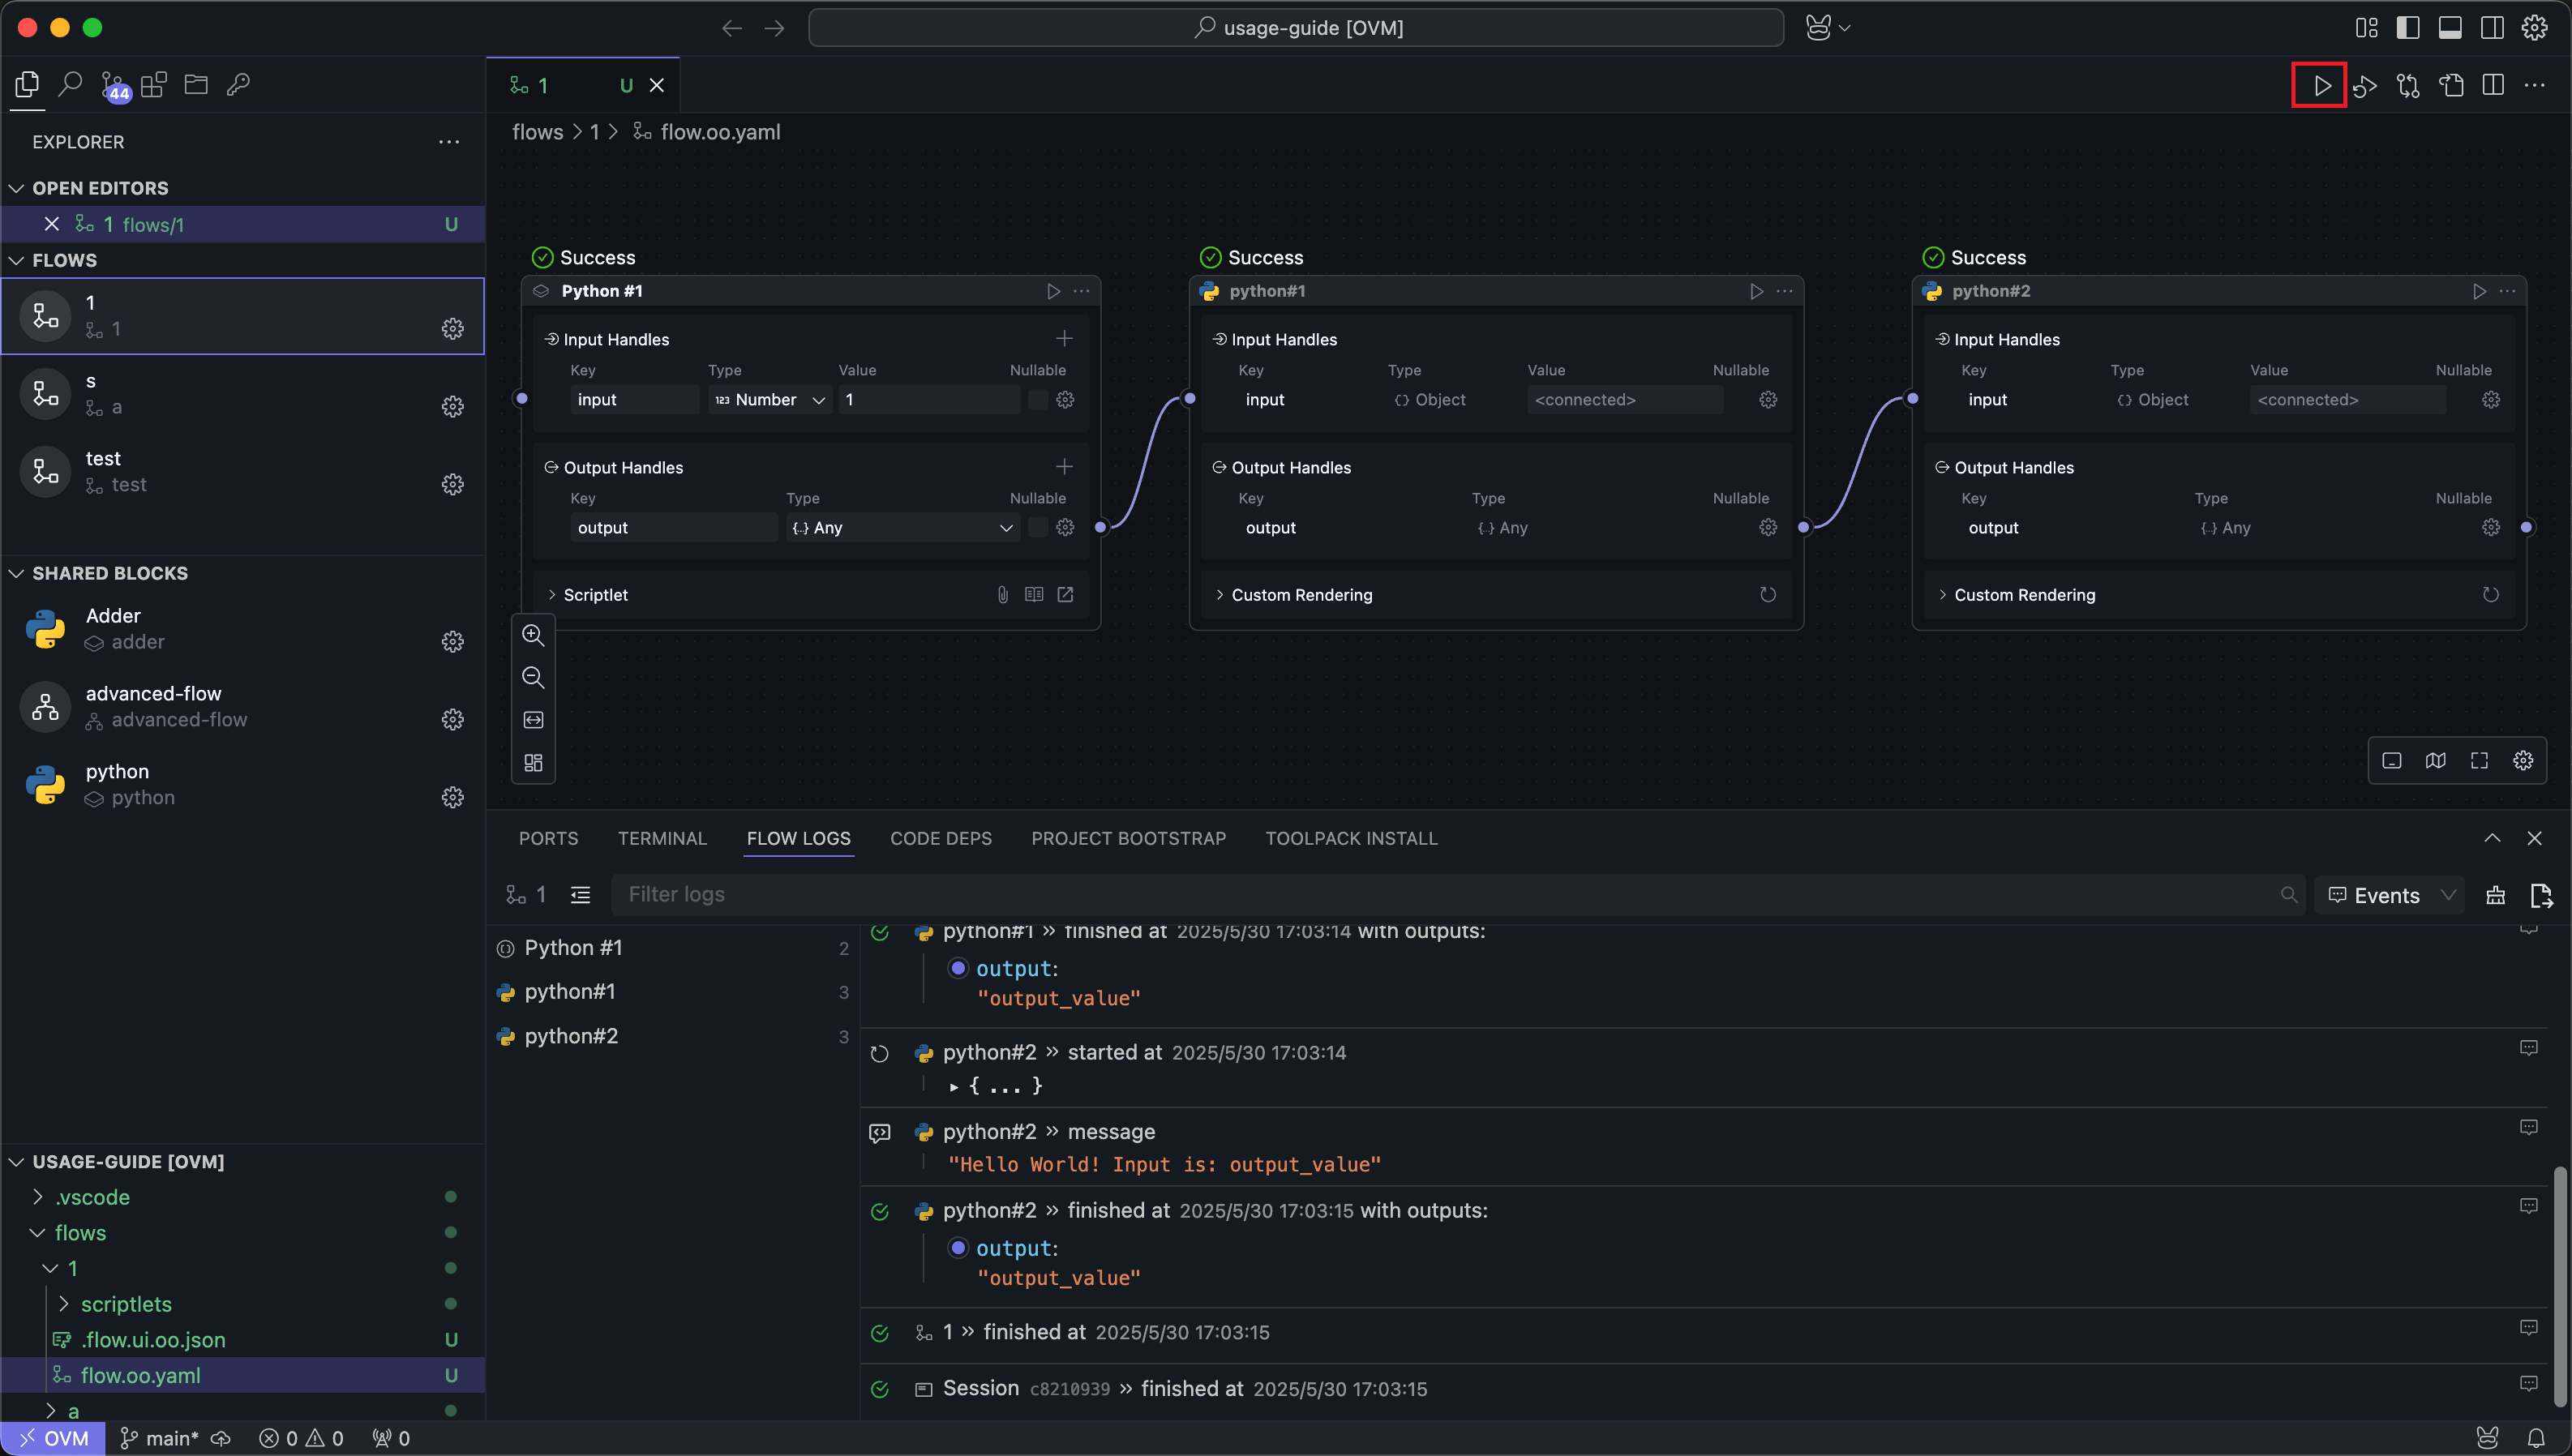Open the Search view in the activity bar

point(70,85)
